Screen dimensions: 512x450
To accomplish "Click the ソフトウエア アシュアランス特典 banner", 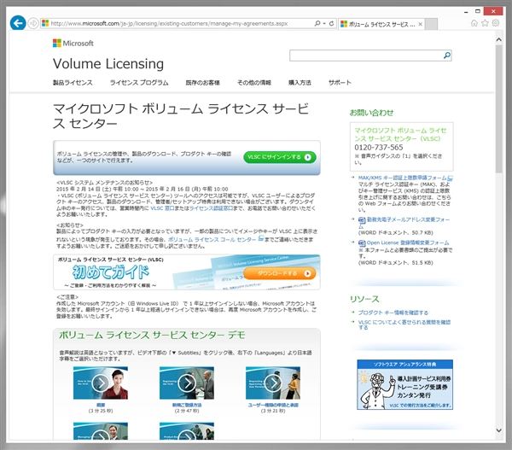I will (x=404, y=384).
